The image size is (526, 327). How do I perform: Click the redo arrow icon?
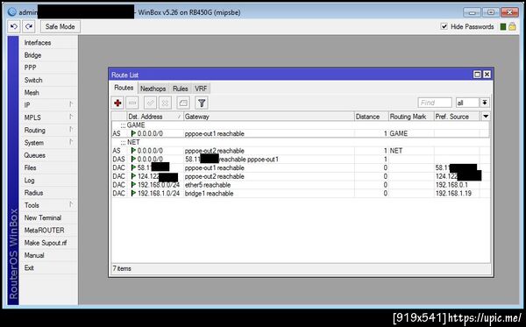(29, 26)
